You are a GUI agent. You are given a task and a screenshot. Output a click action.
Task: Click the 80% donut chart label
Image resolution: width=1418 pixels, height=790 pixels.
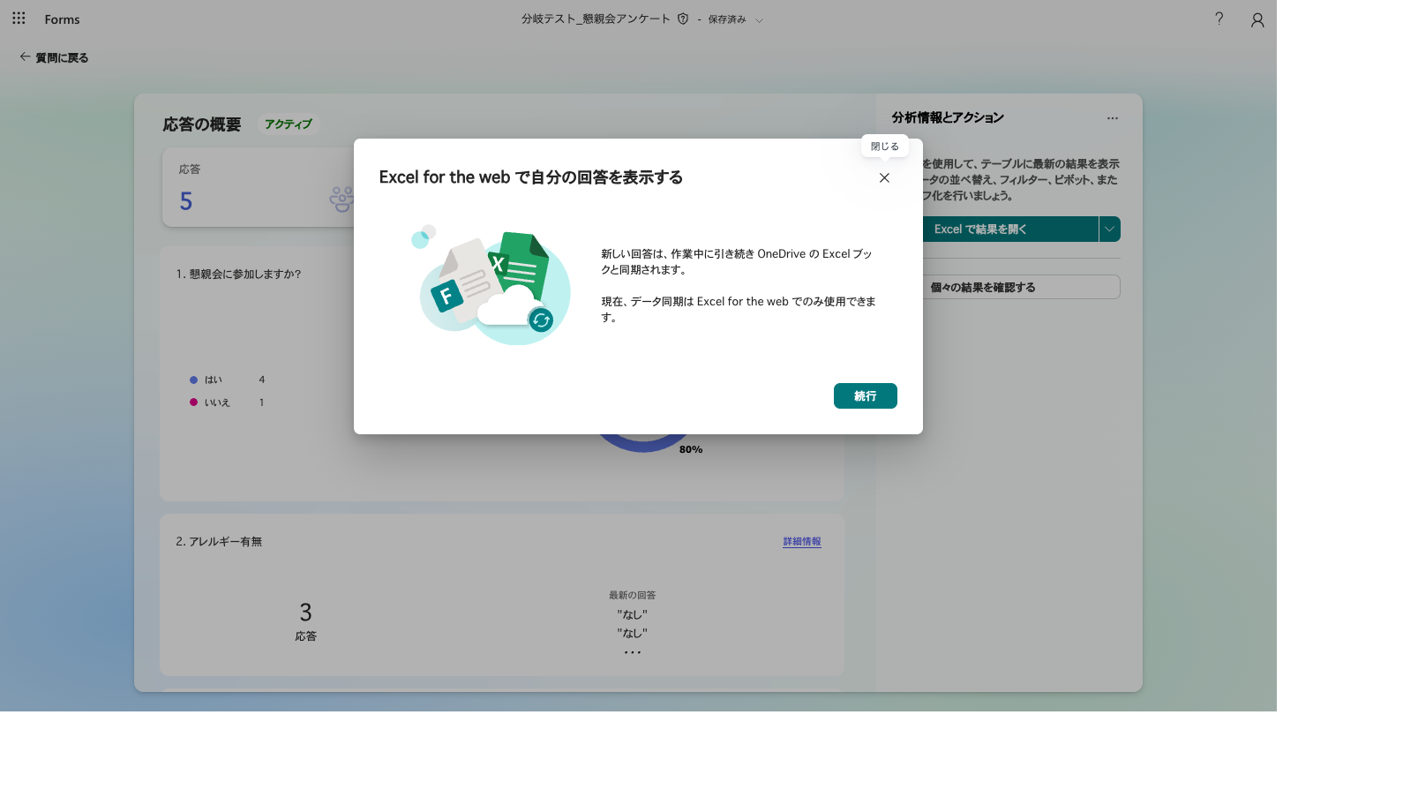point(691,449)
